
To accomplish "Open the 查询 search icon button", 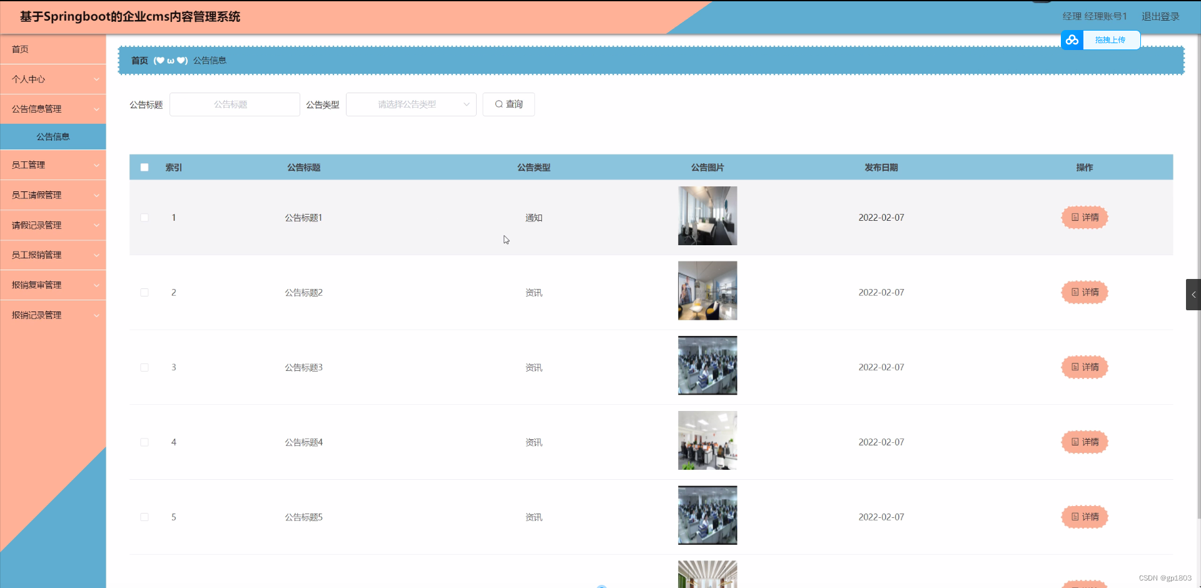I will click(x=508, y=104).
